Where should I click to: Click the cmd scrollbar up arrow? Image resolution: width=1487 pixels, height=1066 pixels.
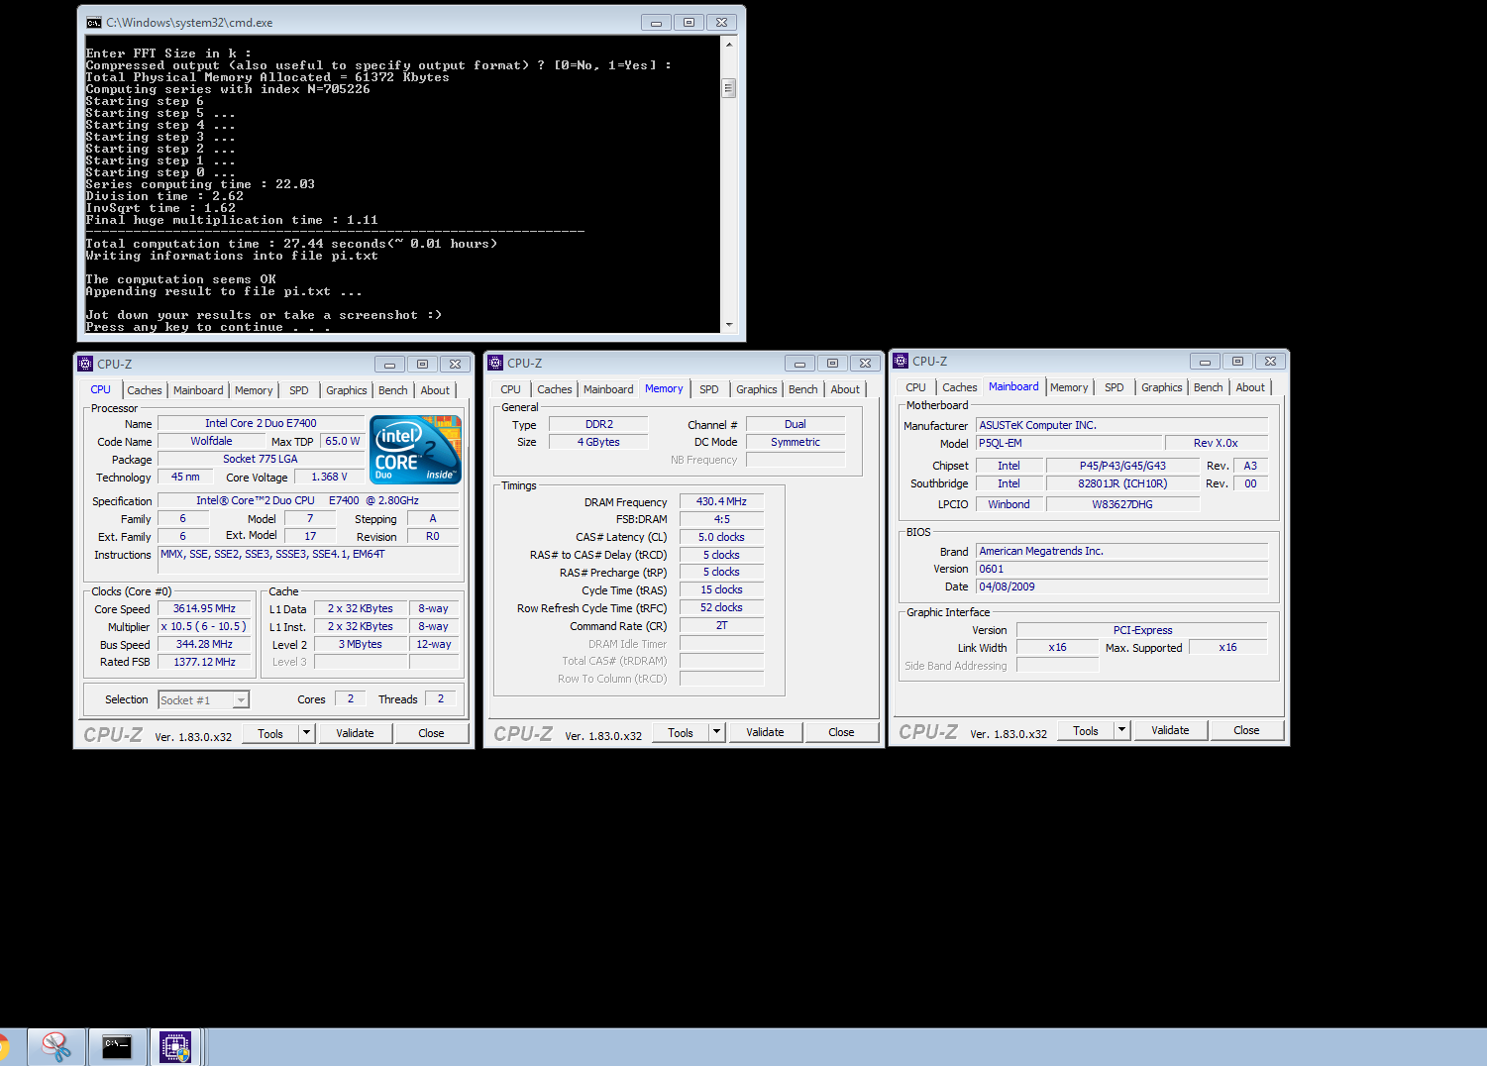click(729, 45)
